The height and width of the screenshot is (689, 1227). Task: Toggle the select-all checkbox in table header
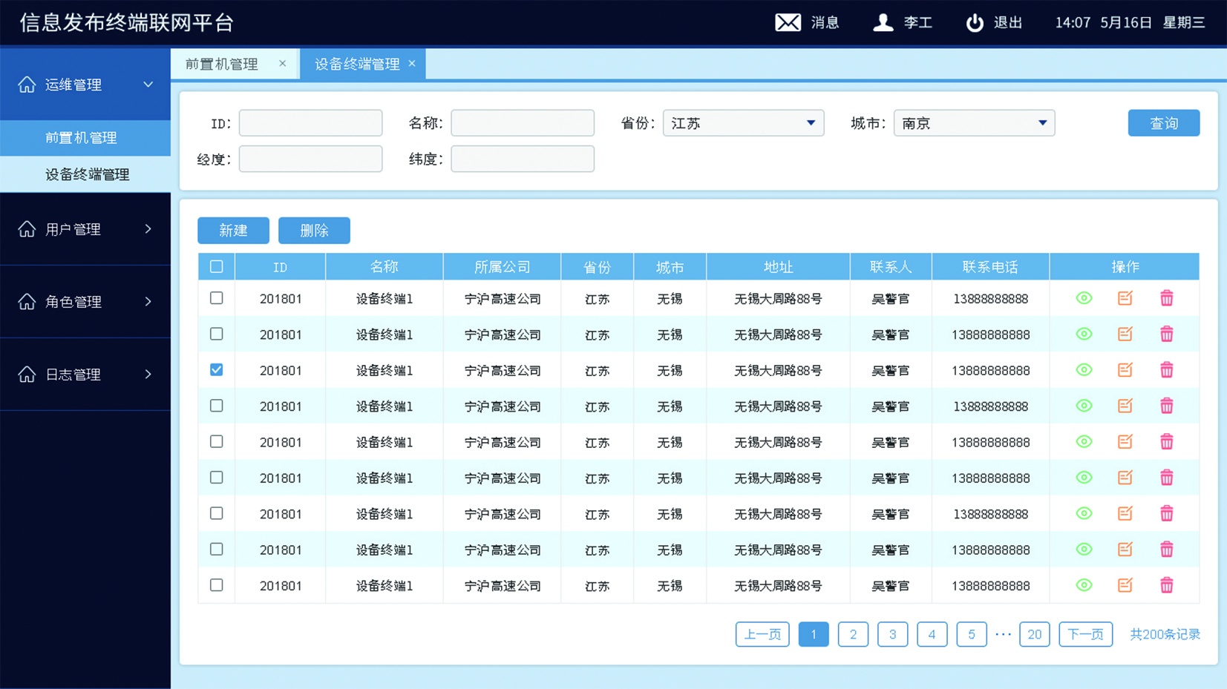pos(216,266)
